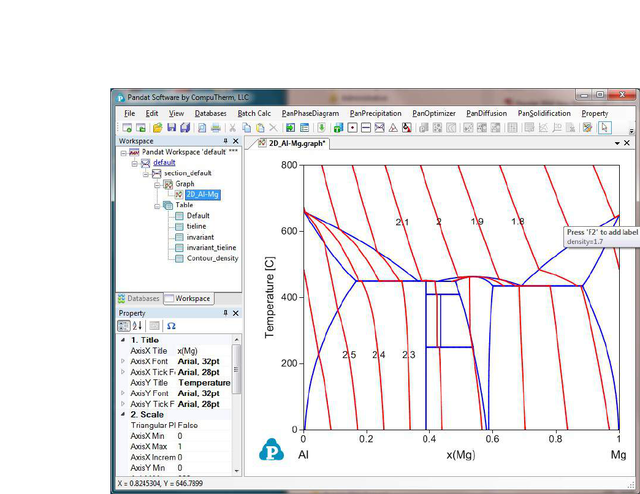
Task: Click the green down-arrow download icon
Action: point(322,127)
